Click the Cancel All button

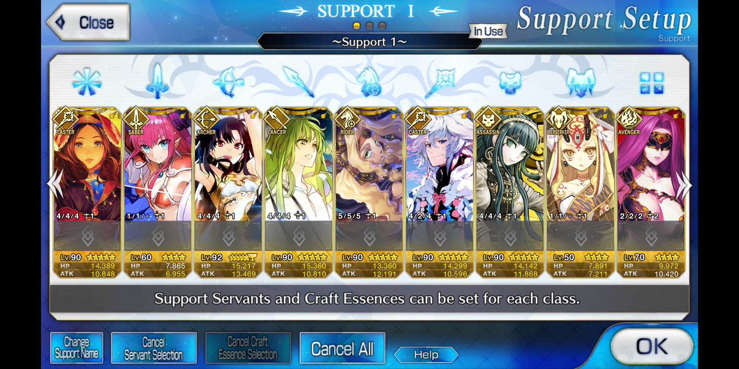pyautogui.click(x=342, y=348)
